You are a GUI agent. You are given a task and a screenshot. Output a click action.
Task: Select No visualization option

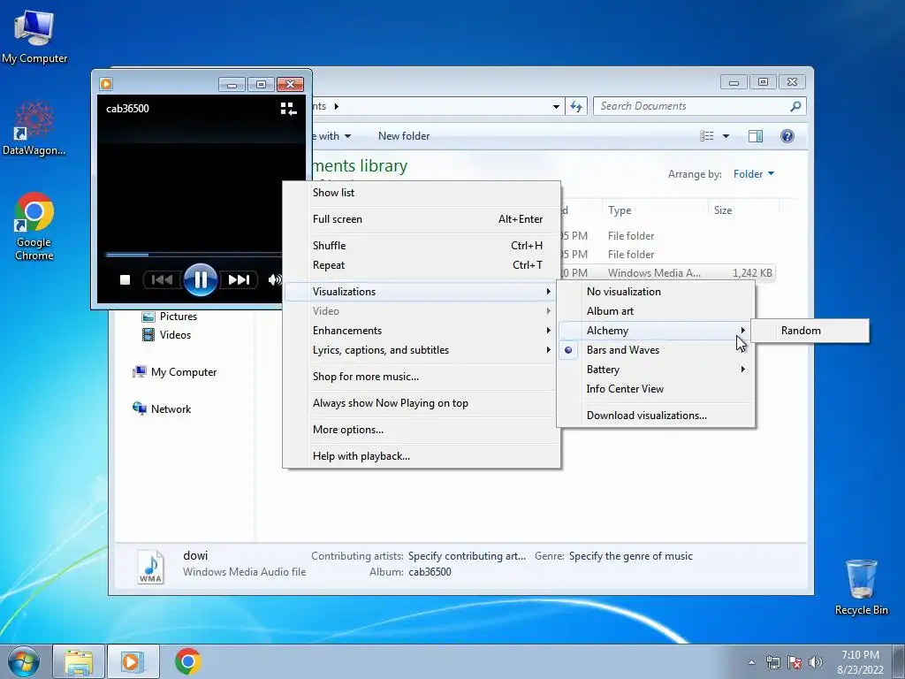point(657,292)
